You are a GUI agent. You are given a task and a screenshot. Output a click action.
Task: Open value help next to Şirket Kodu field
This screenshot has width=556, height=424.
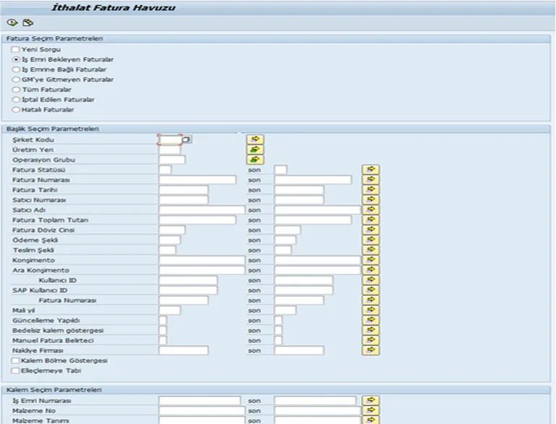(187, 140)
